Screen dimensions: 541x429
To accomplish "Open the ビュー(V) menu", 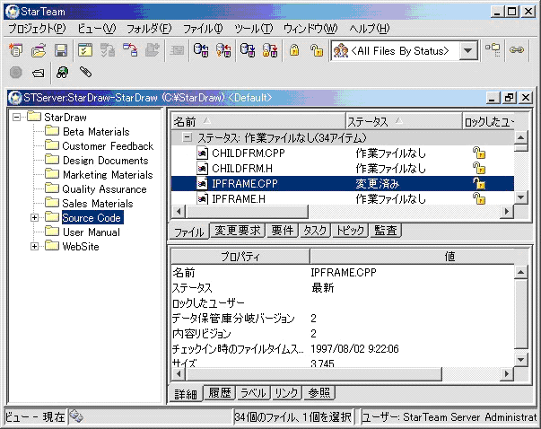I will coord(97,29).
